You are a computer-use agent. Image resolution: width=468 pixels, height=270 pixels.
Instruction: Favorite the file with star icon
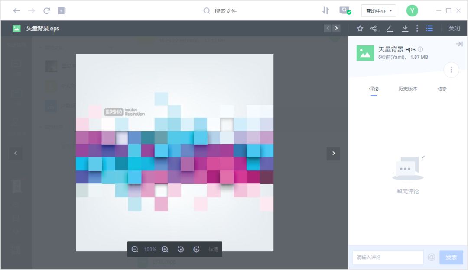[360, 28]
